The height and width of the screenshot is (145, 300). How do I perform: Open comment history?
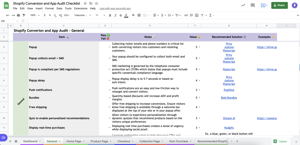253,5
